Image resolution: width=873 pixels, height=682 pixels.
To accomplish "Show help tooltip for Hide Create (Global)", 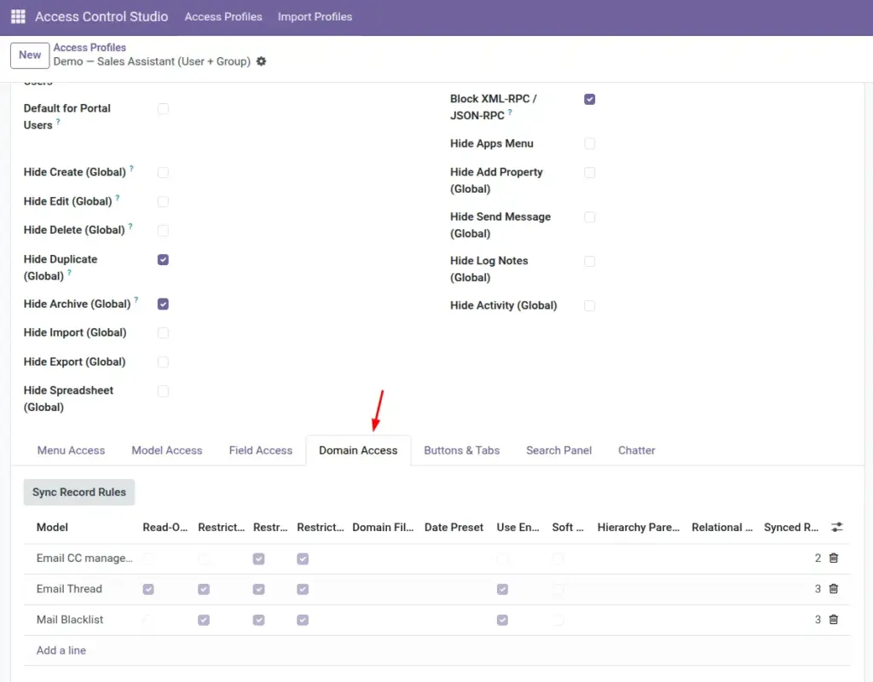I will tap(131, 167).
